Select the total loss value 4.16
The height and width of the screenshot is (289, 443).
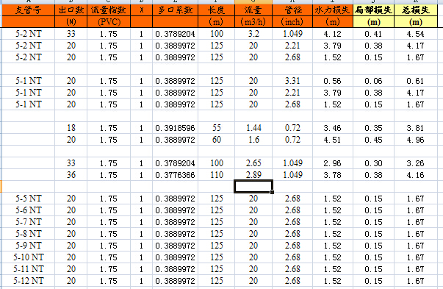coord(416,175)
